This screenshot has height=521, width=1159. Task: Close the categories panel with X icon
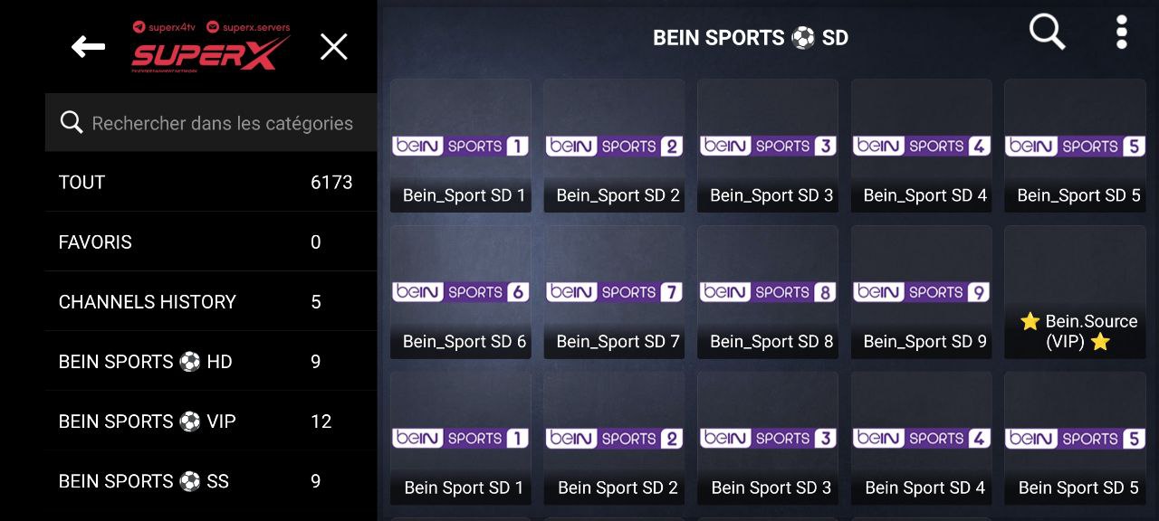[x=334, y=47]
